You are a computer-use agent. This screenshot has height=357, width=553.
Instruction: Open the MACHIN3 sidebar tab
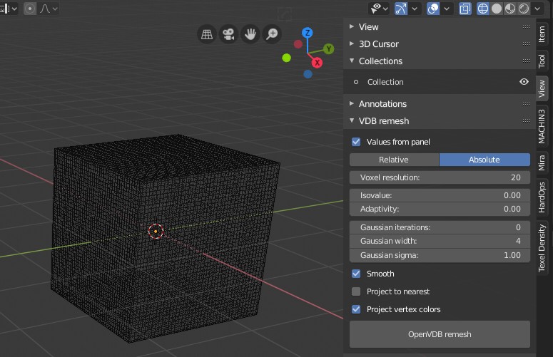pyautogui.click(x=542, y=126)
